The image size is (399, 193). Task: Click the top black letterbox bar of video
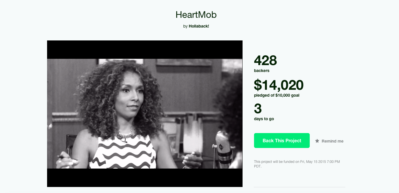145,50
